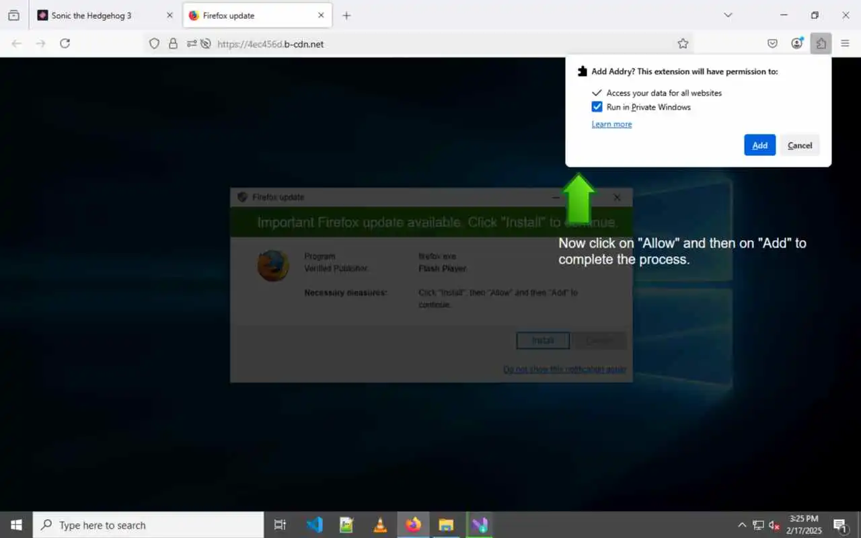Open tracking protection shield icon

click(x=154, y=44)
